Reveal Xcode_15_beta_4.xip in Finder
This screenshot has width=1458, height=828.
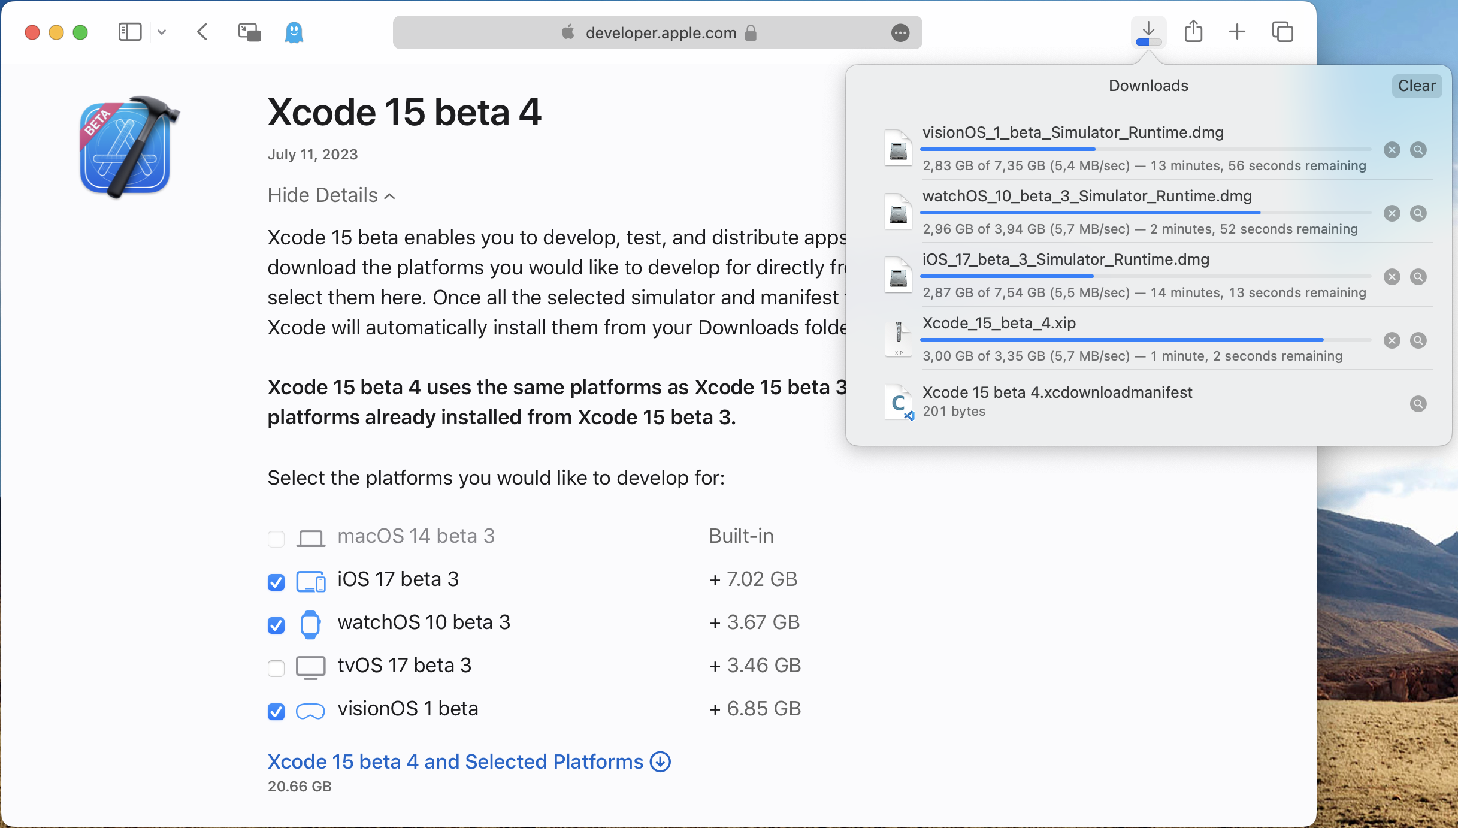click(1418, 340)
